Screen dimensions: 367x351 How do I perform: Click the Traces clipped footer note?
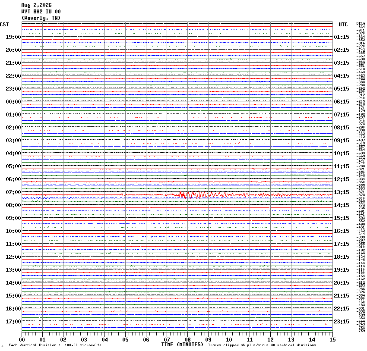tap(262, 345)
